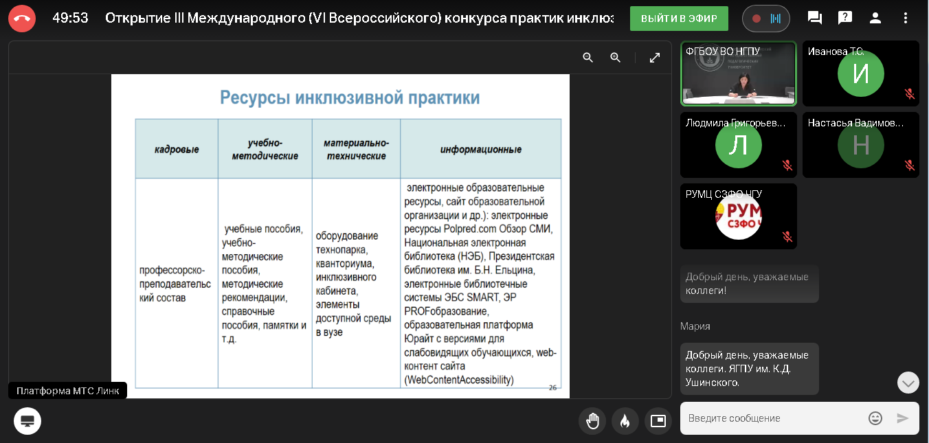Toggle picture-in-picture layout

coord(658,421)
